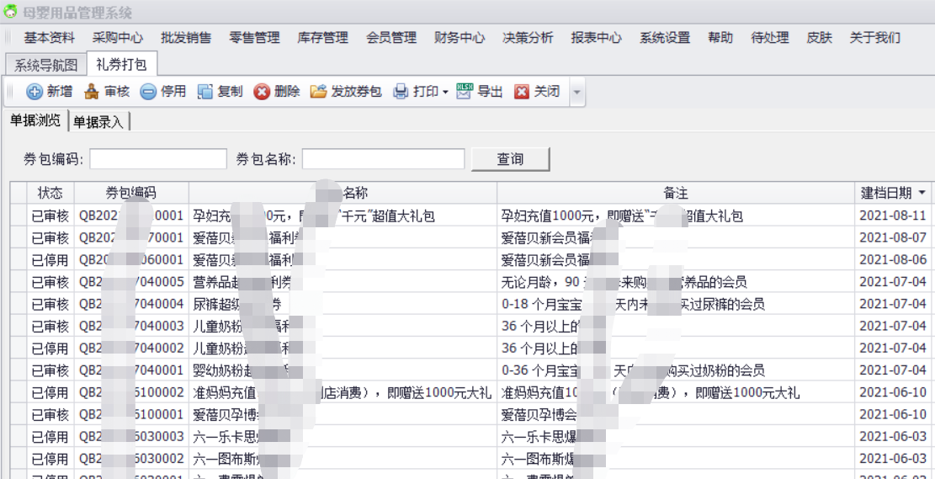The width and height of the screenshot is (935, 479).
Task: Open the 帮助 menu
Action: point(720,38)
